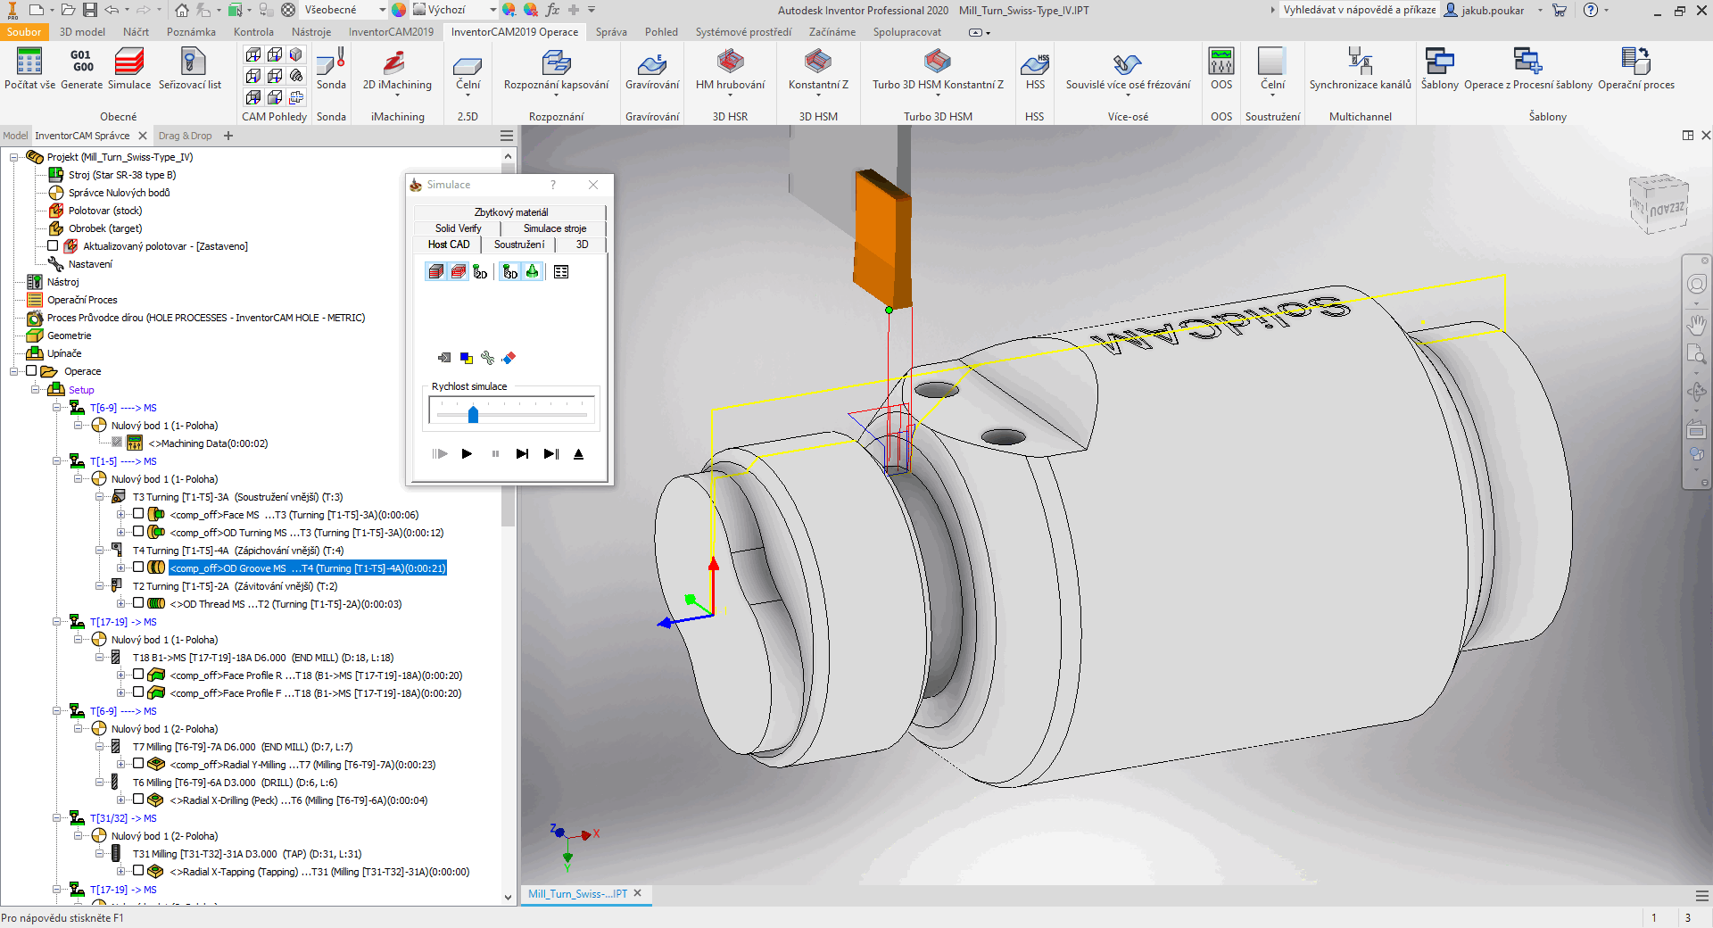
Task: Switch to the 3D model ribbon tab
Action: [x=82, y=32]
